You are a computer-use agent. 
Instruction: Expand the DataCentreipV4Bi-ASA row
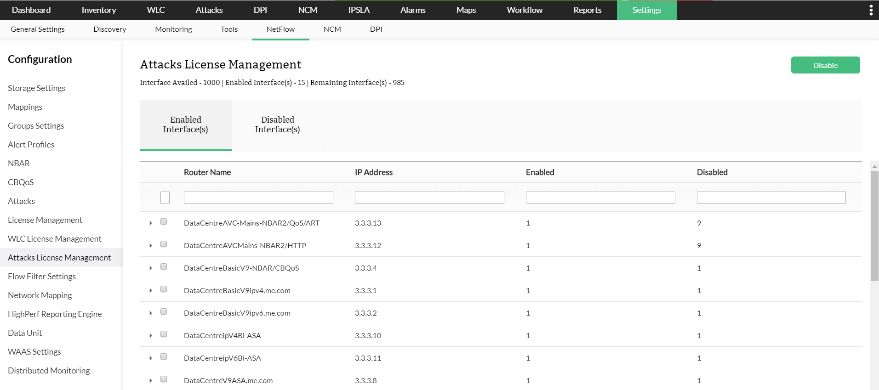(151, 336)
